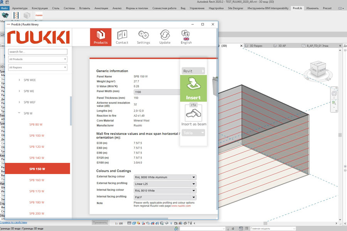
Task: Open the steering wheel navigation tool
Action: pos(334,93)
